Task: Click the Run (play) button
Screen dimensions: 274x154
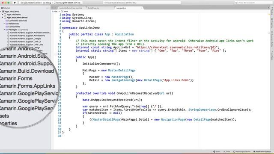Action: (15, 3)
